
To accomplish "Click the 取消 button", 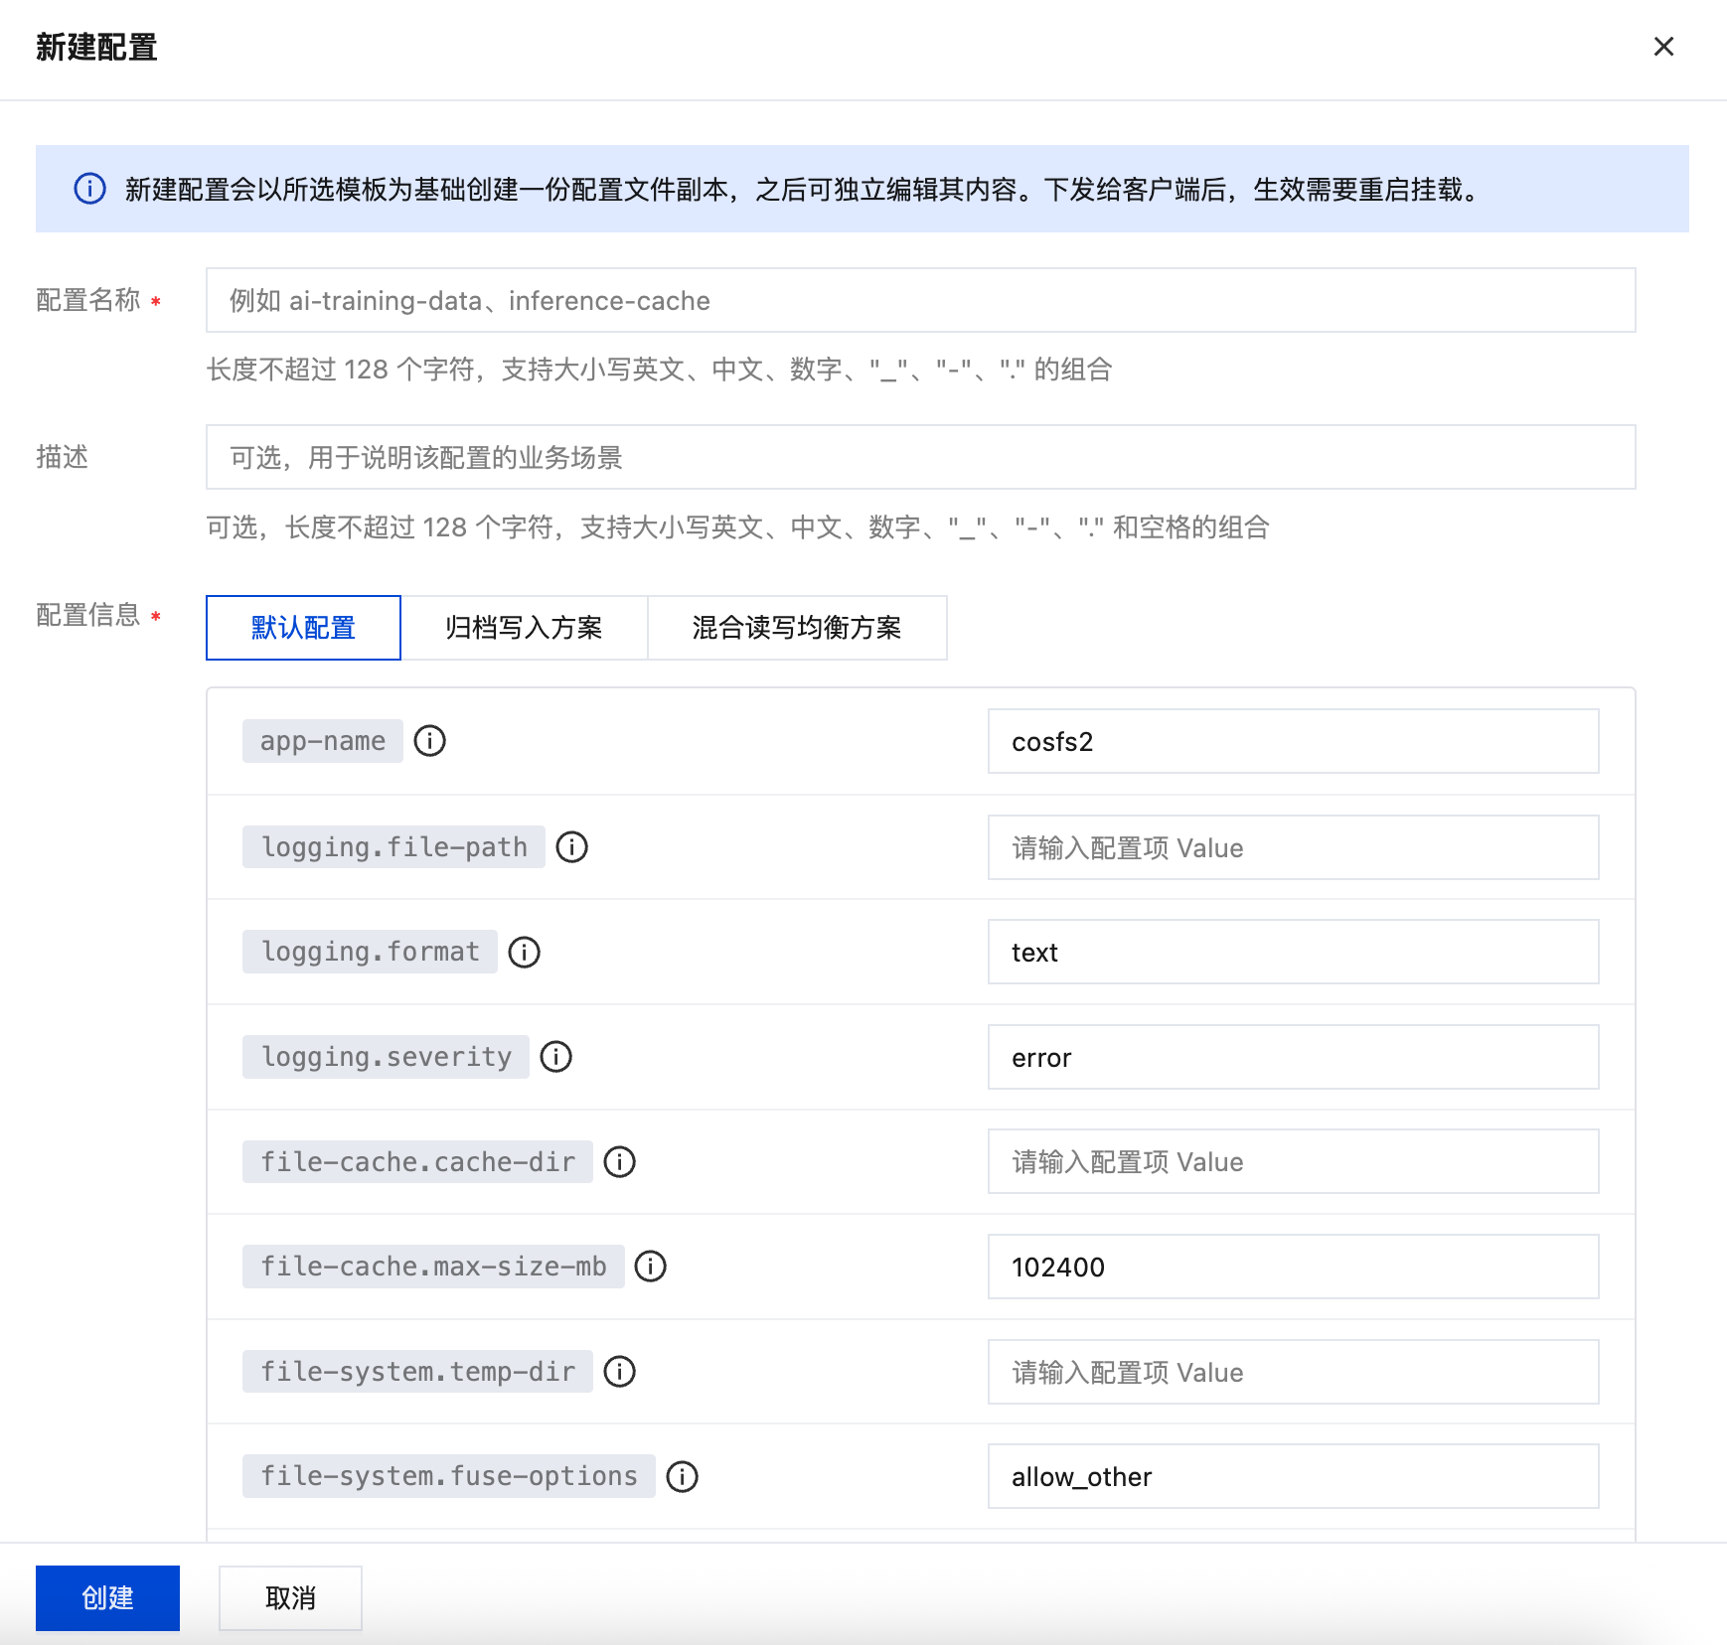I will tap(290, 1598).
